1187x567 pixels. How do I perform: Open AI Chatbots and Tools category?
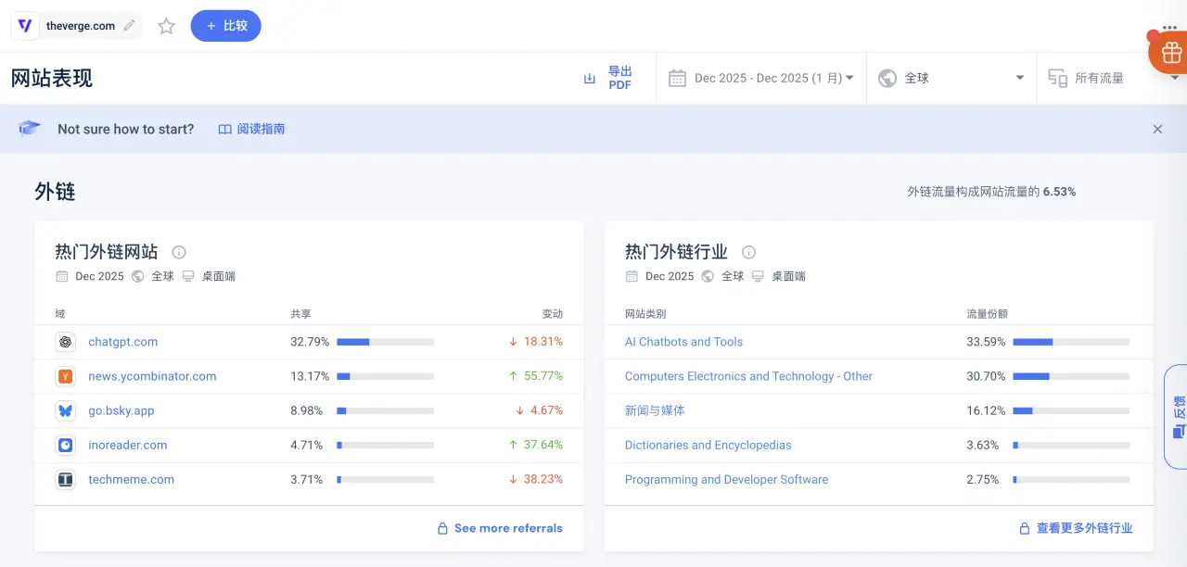coord(683,342)
